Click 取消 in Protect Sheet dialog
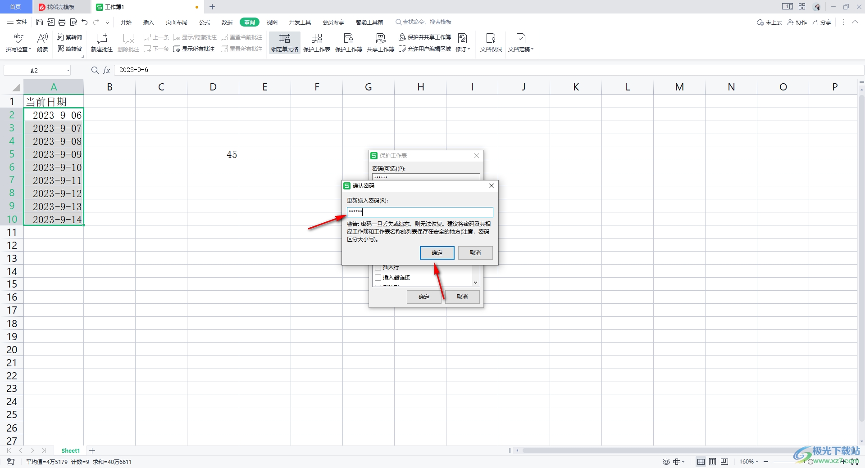Image resolution: width=865 pixels, height=468 pixels. 462,297
